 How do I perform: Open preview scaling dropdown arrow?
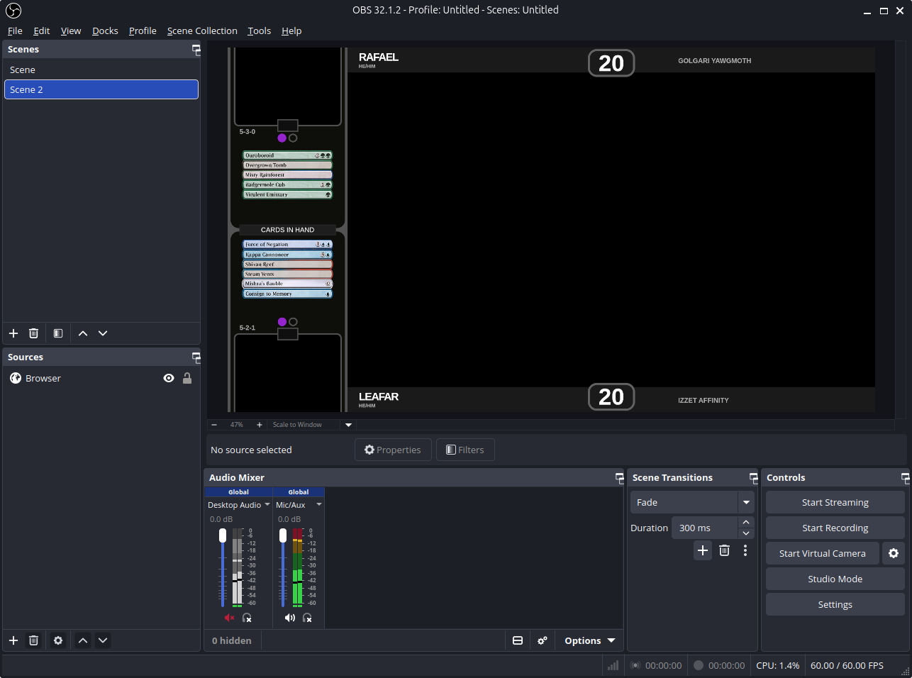[x=348, y=425]
